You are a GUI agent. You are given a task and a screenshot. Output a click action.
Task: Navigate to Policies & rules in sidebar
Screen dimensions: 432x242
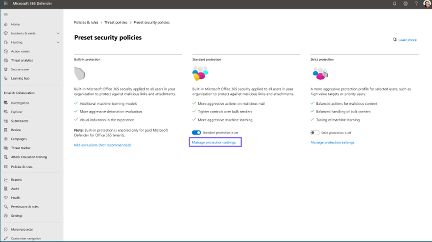point(22,166)
